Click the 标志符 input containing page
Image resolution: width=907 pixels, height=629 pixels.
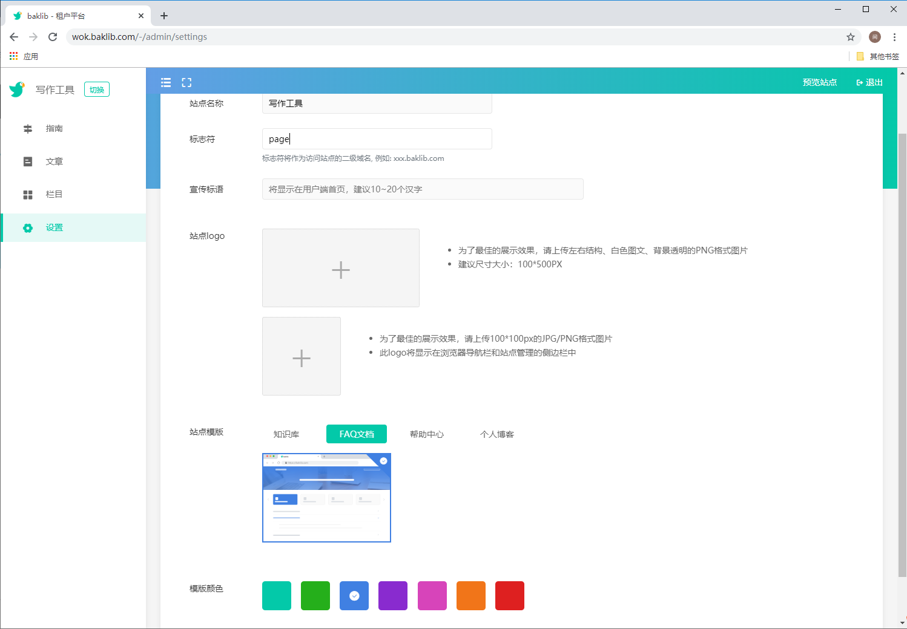[377, 139]
